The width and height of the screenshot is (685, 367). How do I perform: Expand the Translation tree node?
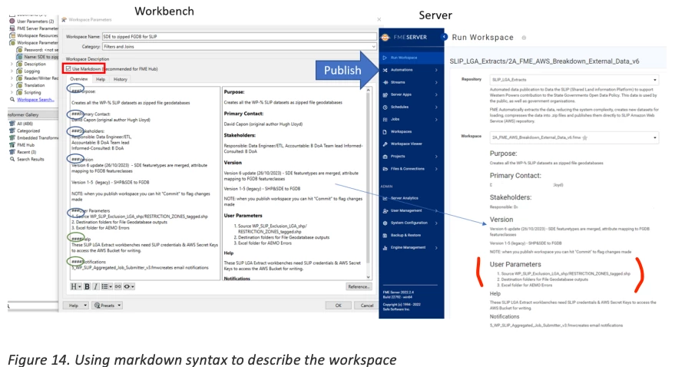click(x=12, y=85)
